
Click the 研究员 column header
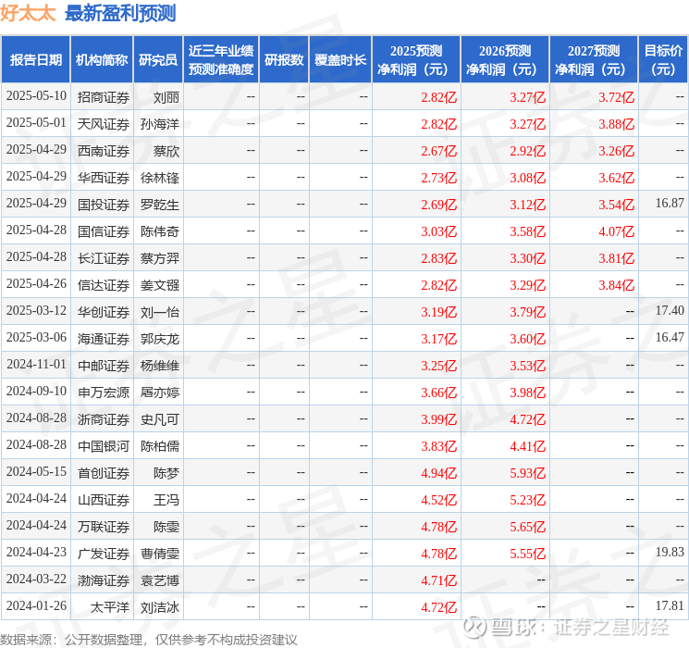pyautogui.click(x=158, y=60)
